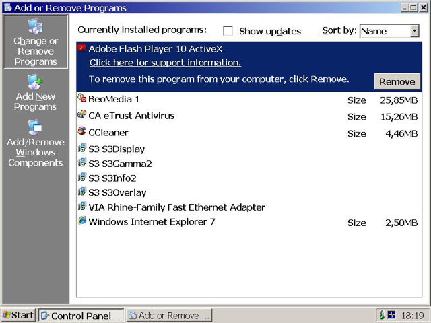Minimize the Add or Remove Programs window
Screen dimensions: 431x323
pyautogui.click(x=404, y=7)
